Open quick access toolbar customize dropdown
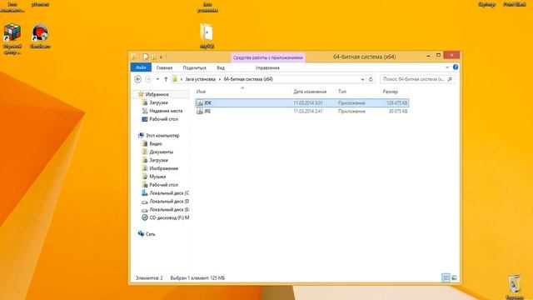The height and width of the screenshot is (300, 533). pyautogui.click(x=161, y=57)
